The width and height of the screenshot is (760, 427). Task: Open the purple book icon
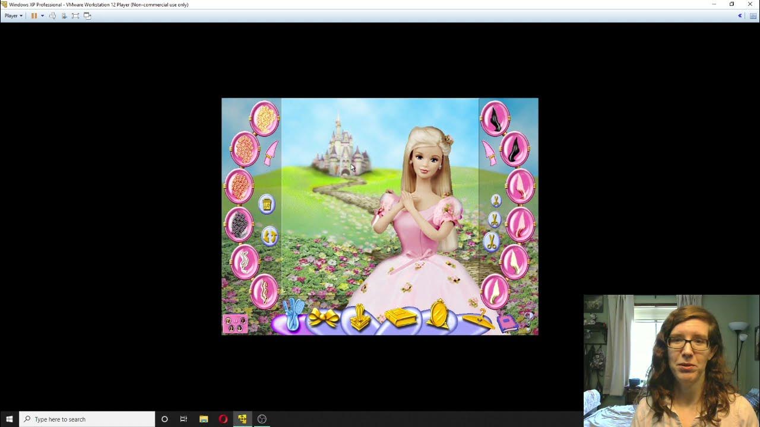point(507,323)
